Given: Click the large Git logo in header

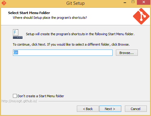Looking at the screenshot, I should tap(141, 16).
